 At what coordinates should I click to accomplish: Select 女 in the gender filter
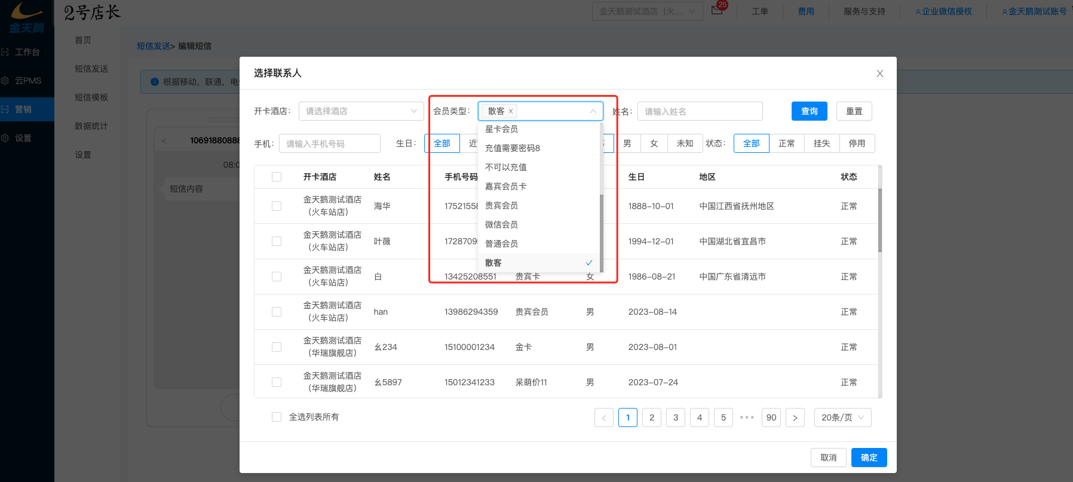654,143
